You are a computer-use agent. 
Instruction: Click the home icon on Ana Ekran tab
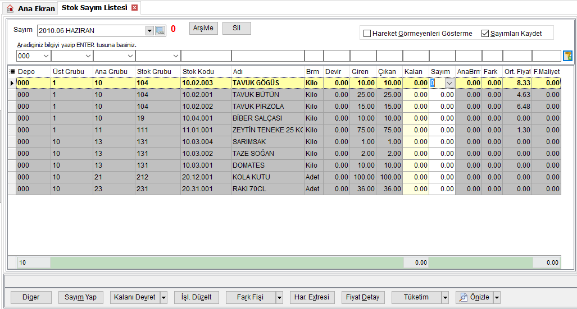point(10,8)
